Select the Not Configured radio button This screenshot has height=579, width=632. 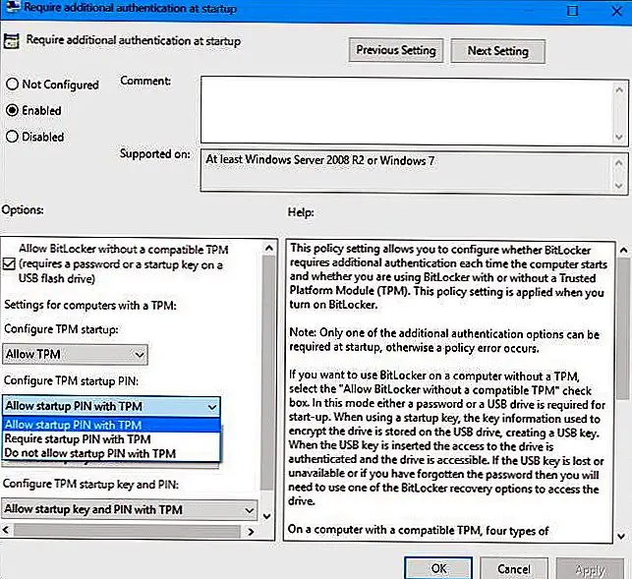click(13, 85)
